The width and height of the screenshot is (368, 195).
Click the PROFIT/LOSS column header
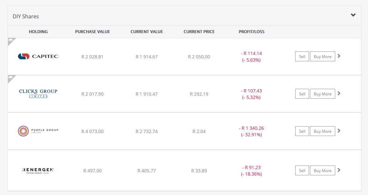(251, 31)
